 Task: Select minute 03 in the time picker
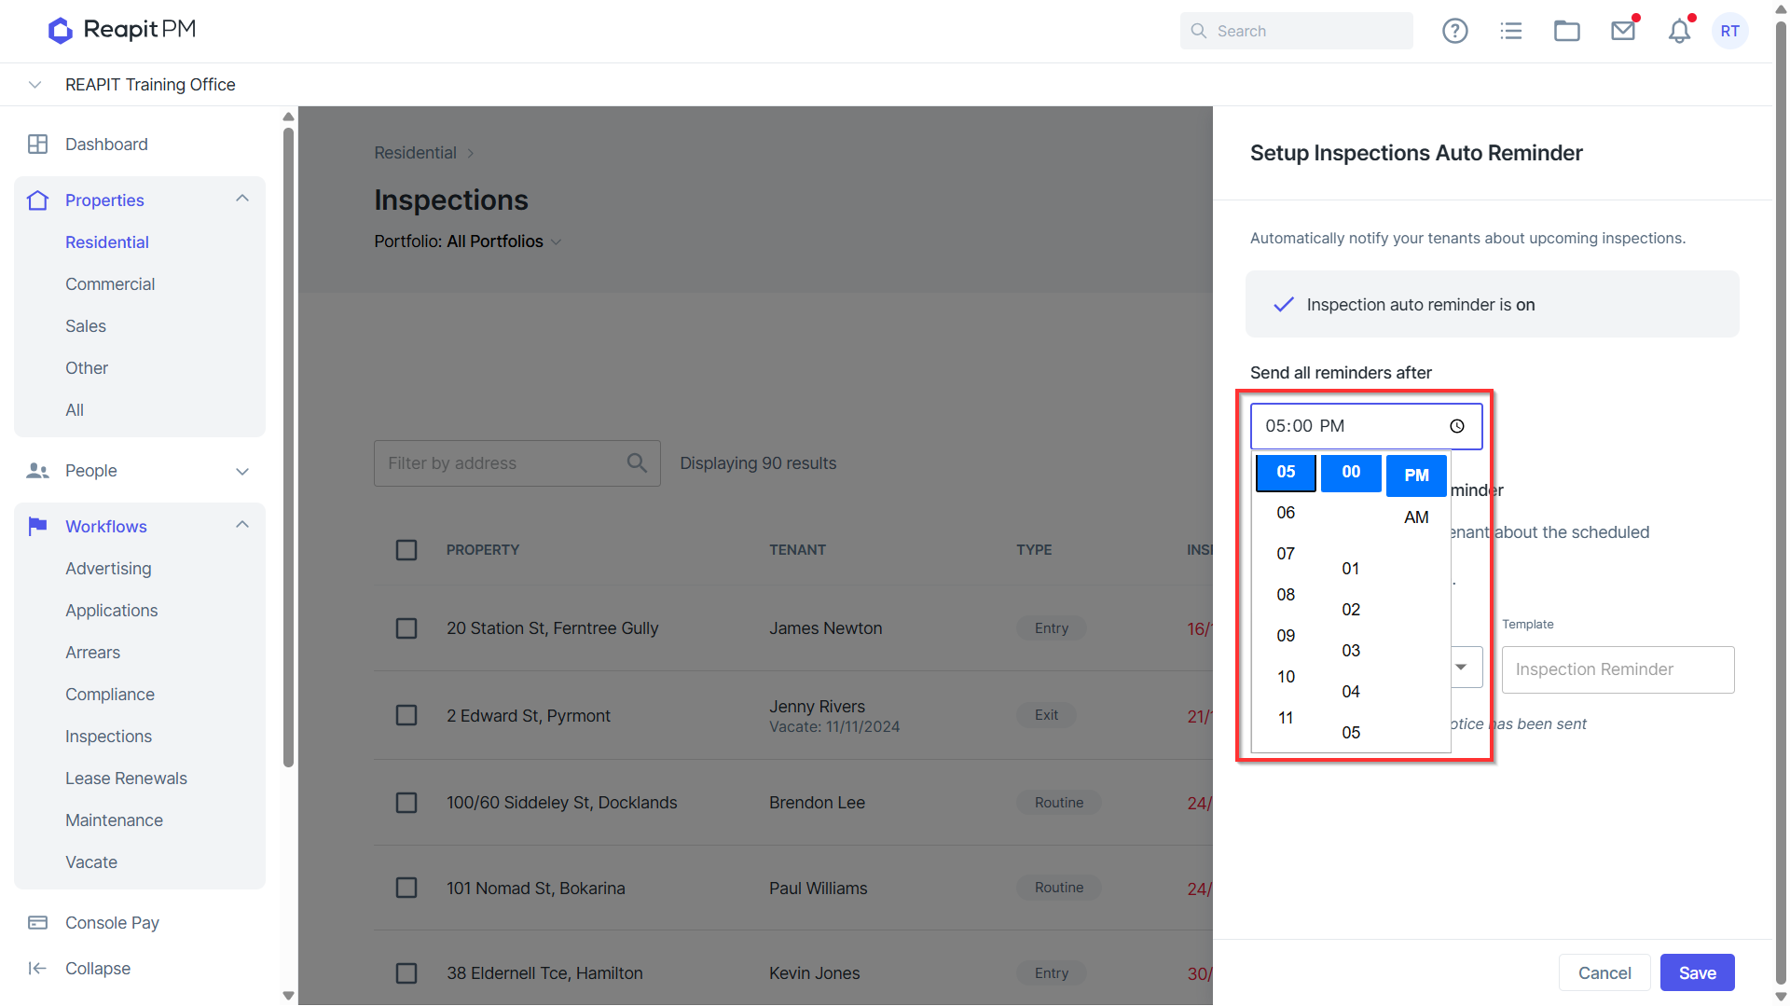coord(1351,651)
